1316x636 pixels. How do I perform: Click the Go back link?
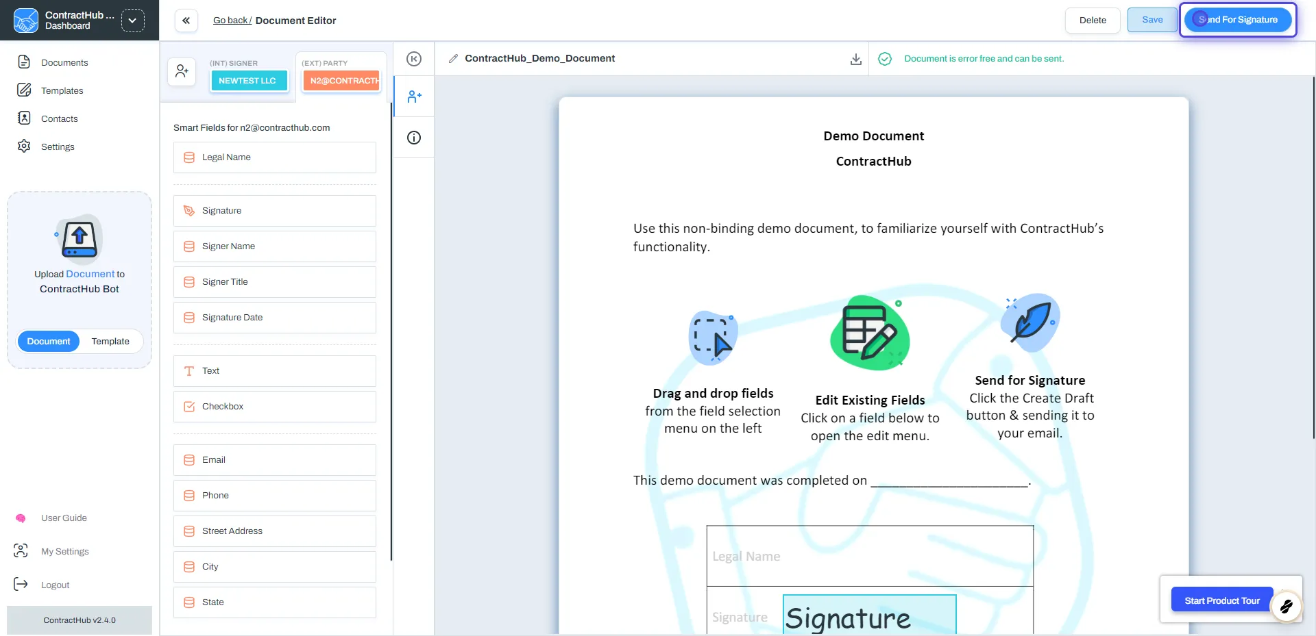[x=232, y=21]
